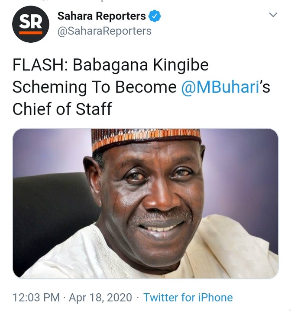The width and height of the screenshot is (291, 311).
Task: Click the orange bar under SR logo
Action: click(x=30, y=32)
